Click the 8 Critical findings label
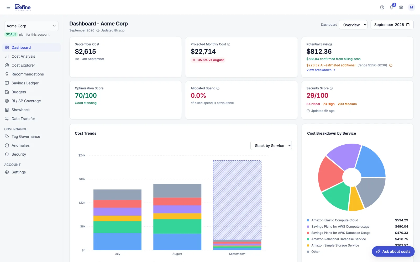Viewport: 420px width, 262px height. [313, 104]
